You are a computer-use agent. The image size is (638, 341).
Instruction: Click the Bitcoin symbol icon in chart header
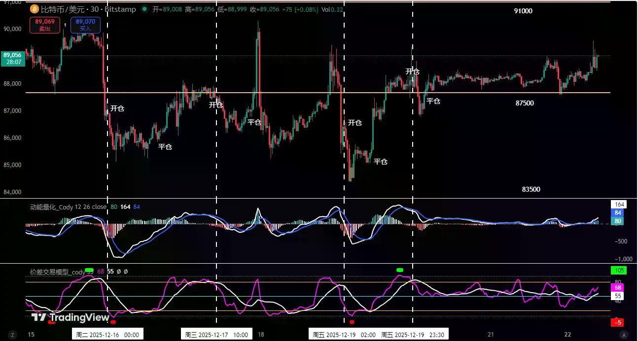pyautogui.click(x=34, y=9)
